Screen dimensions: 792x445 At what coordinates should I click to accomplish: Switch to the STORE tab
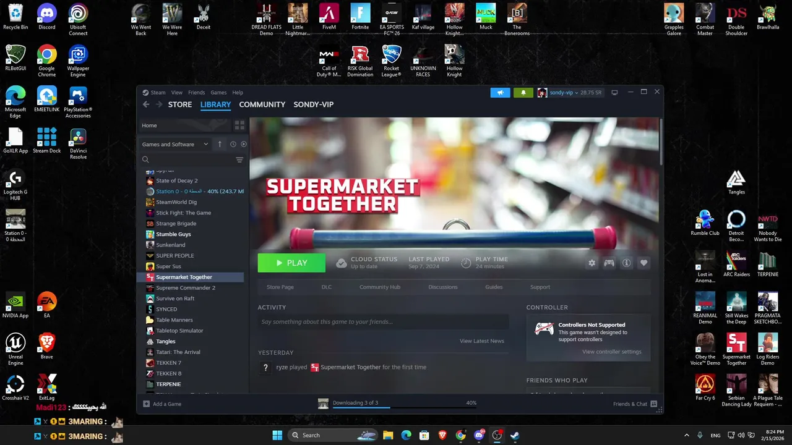pos(180,104)
